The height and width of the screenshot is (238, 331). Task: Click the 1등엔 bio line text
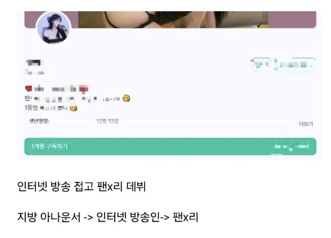click(50, 108)
